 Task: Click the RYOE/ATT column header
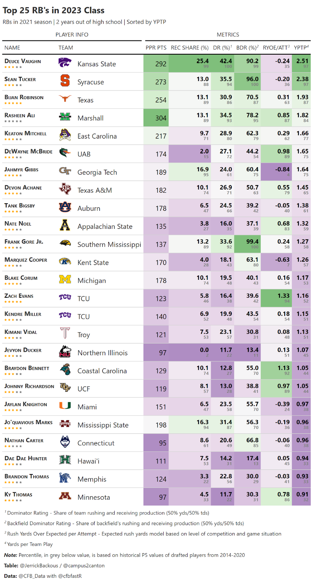276,47
